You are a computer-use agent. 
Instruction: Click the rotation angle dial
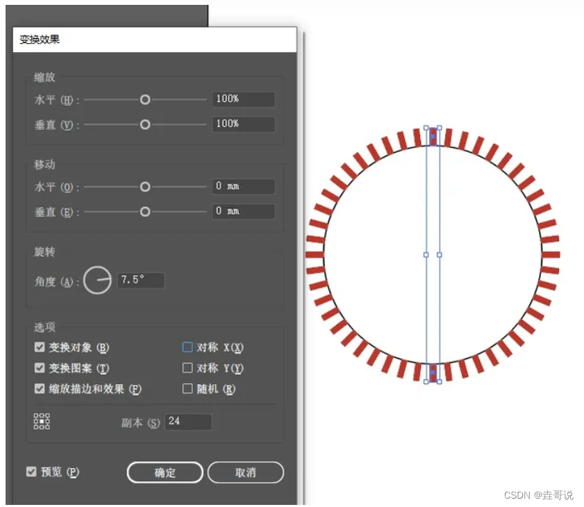tap(98, 280)
